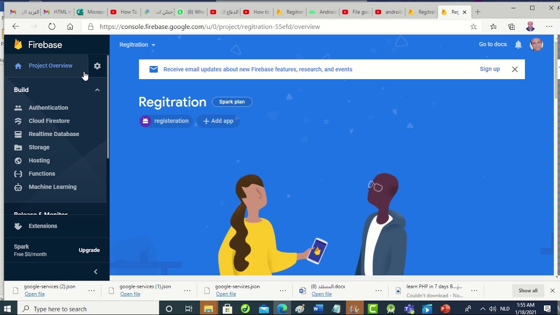This screenshot has height=315, width=560.
Task: Reload the page
Action: pos(52,27)
